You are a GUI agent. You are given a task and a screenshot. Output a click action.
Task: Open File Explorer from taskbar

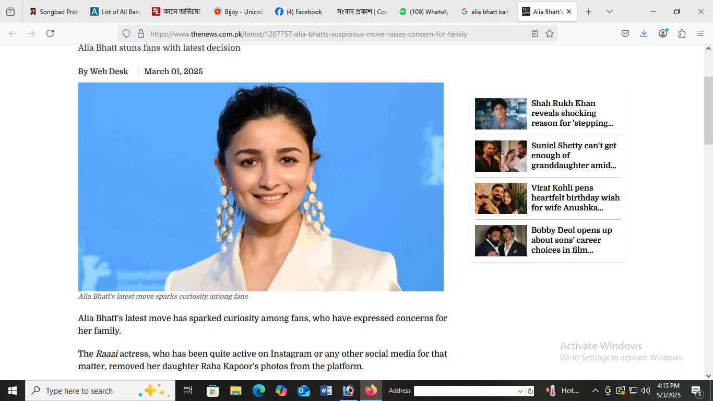(x=236, y=391)
